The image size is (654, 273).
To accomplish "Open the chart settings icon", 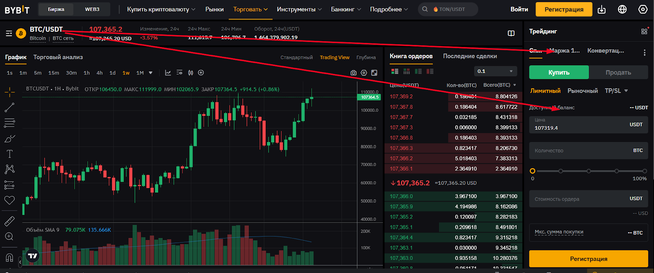I will coord(364,73).
